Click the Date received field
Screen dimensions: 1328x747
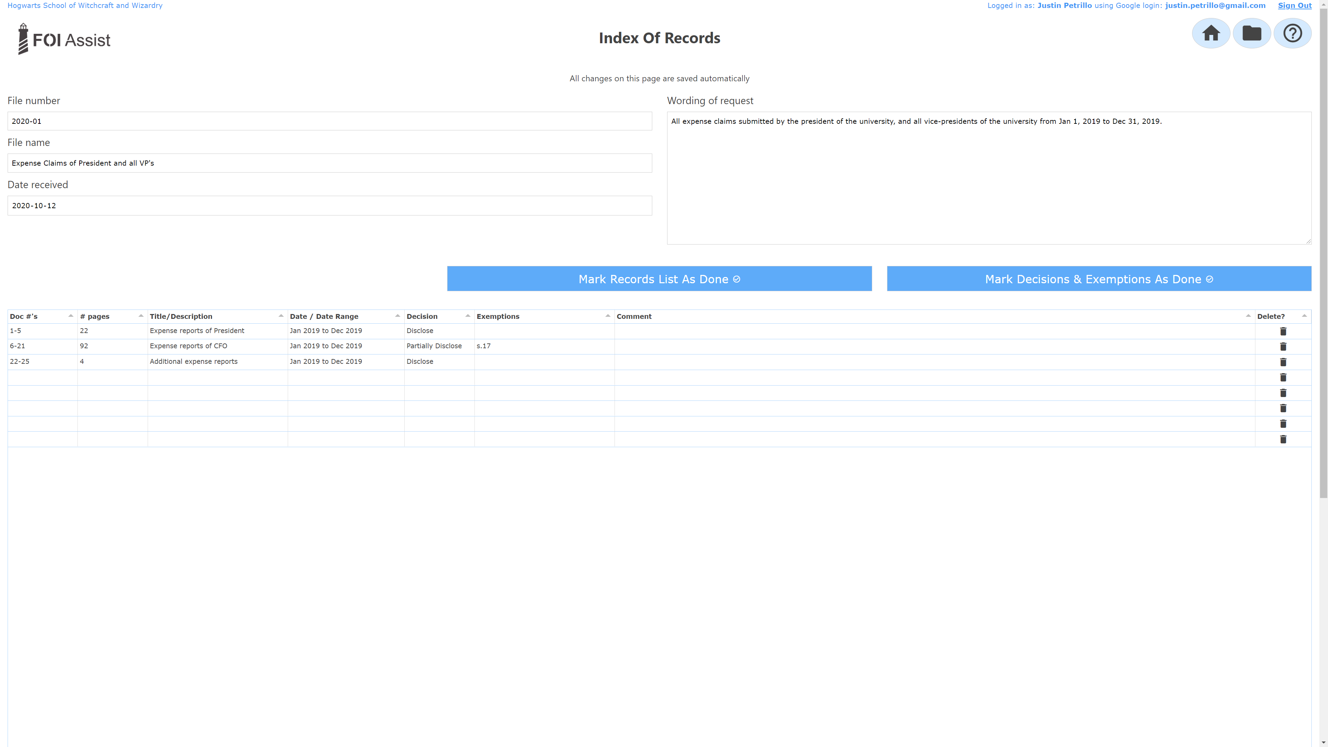click(x=330, y=206)
